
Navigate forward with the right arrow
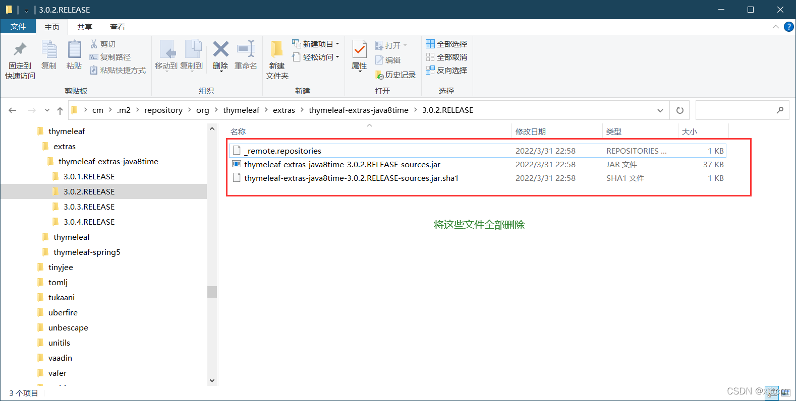click(x=32, y=110)
